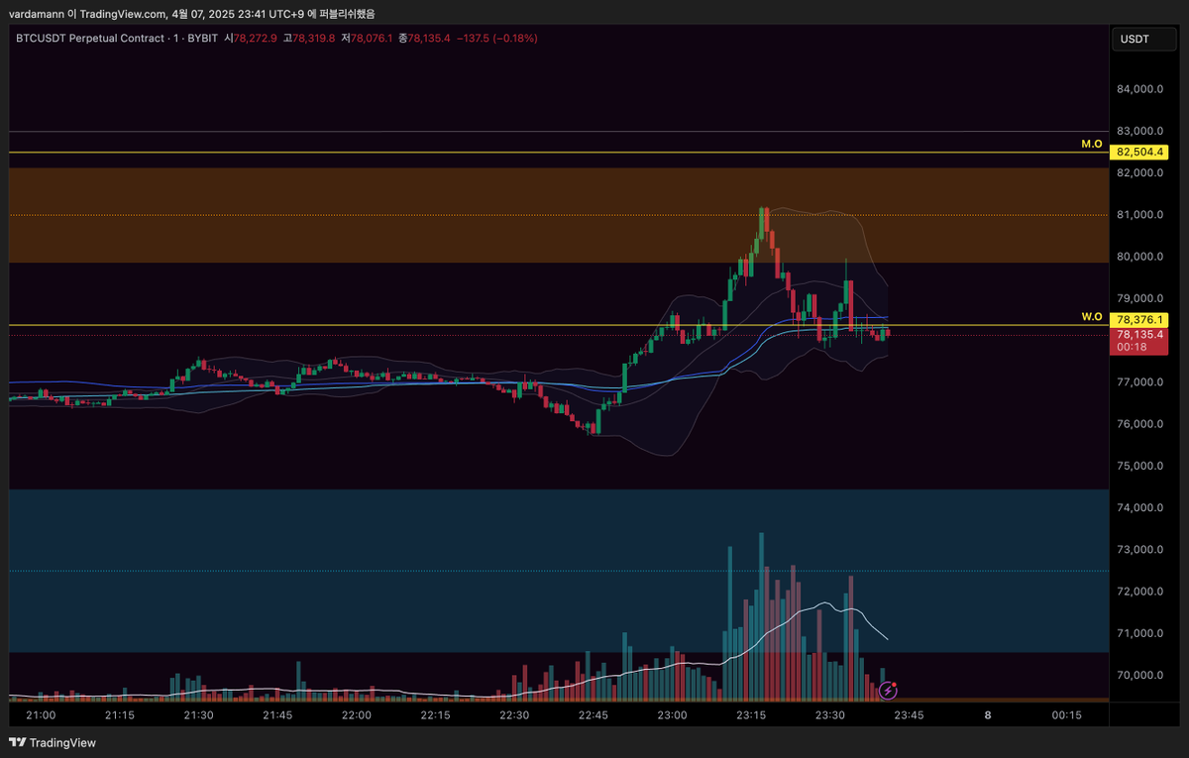1189x758 pixels.
Task: Click the 75,000.0 price axis label
Action: tap(1139, 466)
